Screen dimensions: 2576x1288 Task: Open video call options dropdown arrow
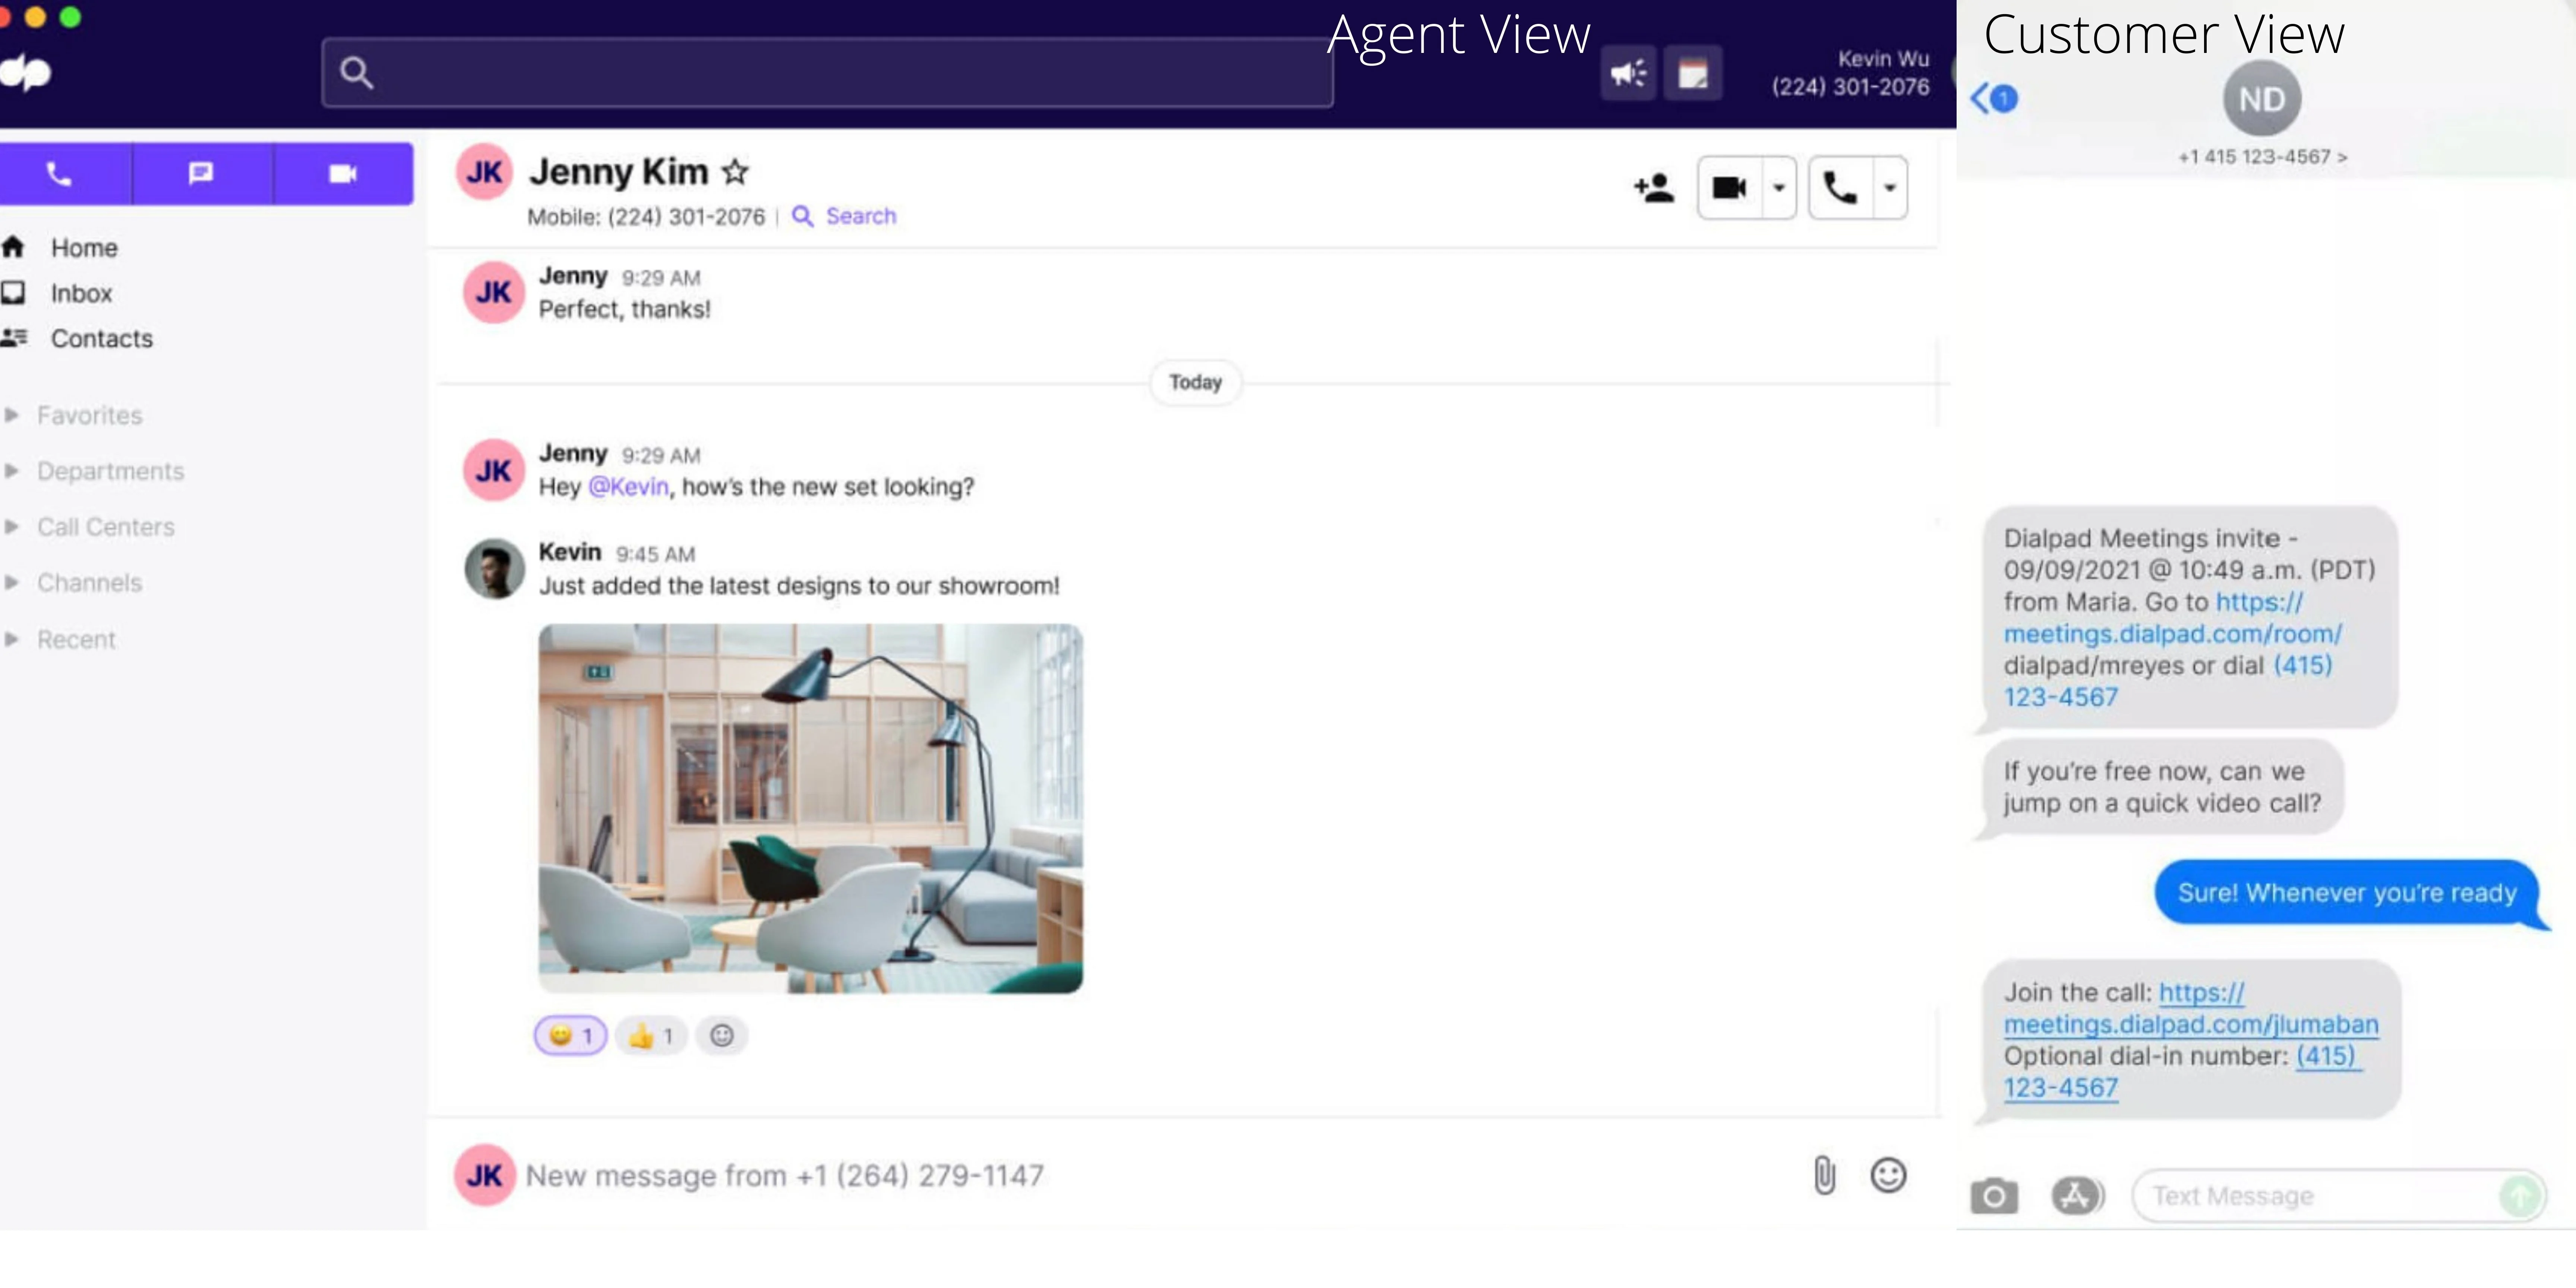(x=1779, y=188)
